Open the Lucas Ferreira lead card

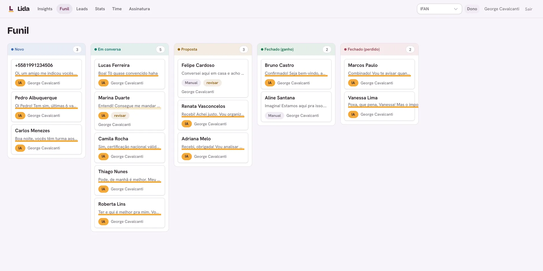pos(130,74)
